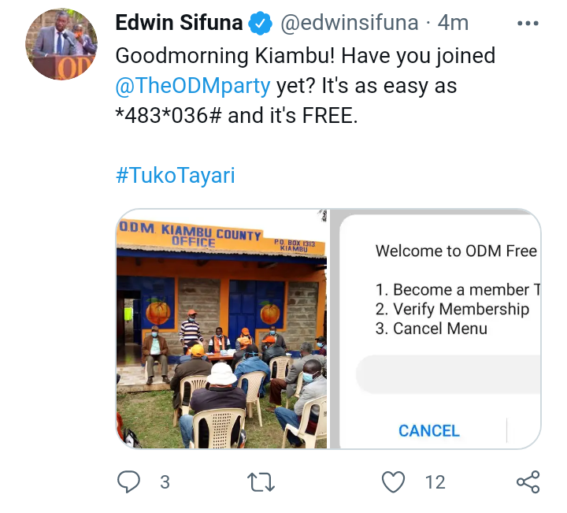
Task: Click the tweet text about joining ODM
Action: coord(306,86)
